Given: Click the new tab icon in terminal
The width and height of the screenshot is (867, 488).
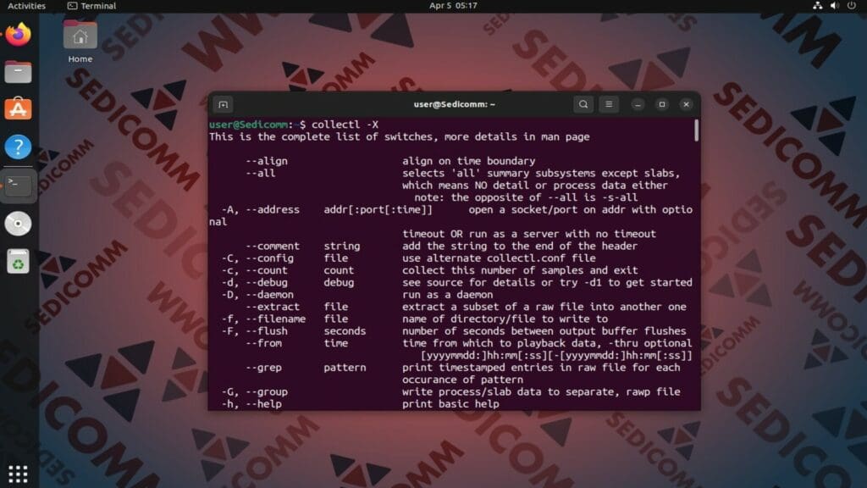Looking at the screenshot, I should click(223, 104).
